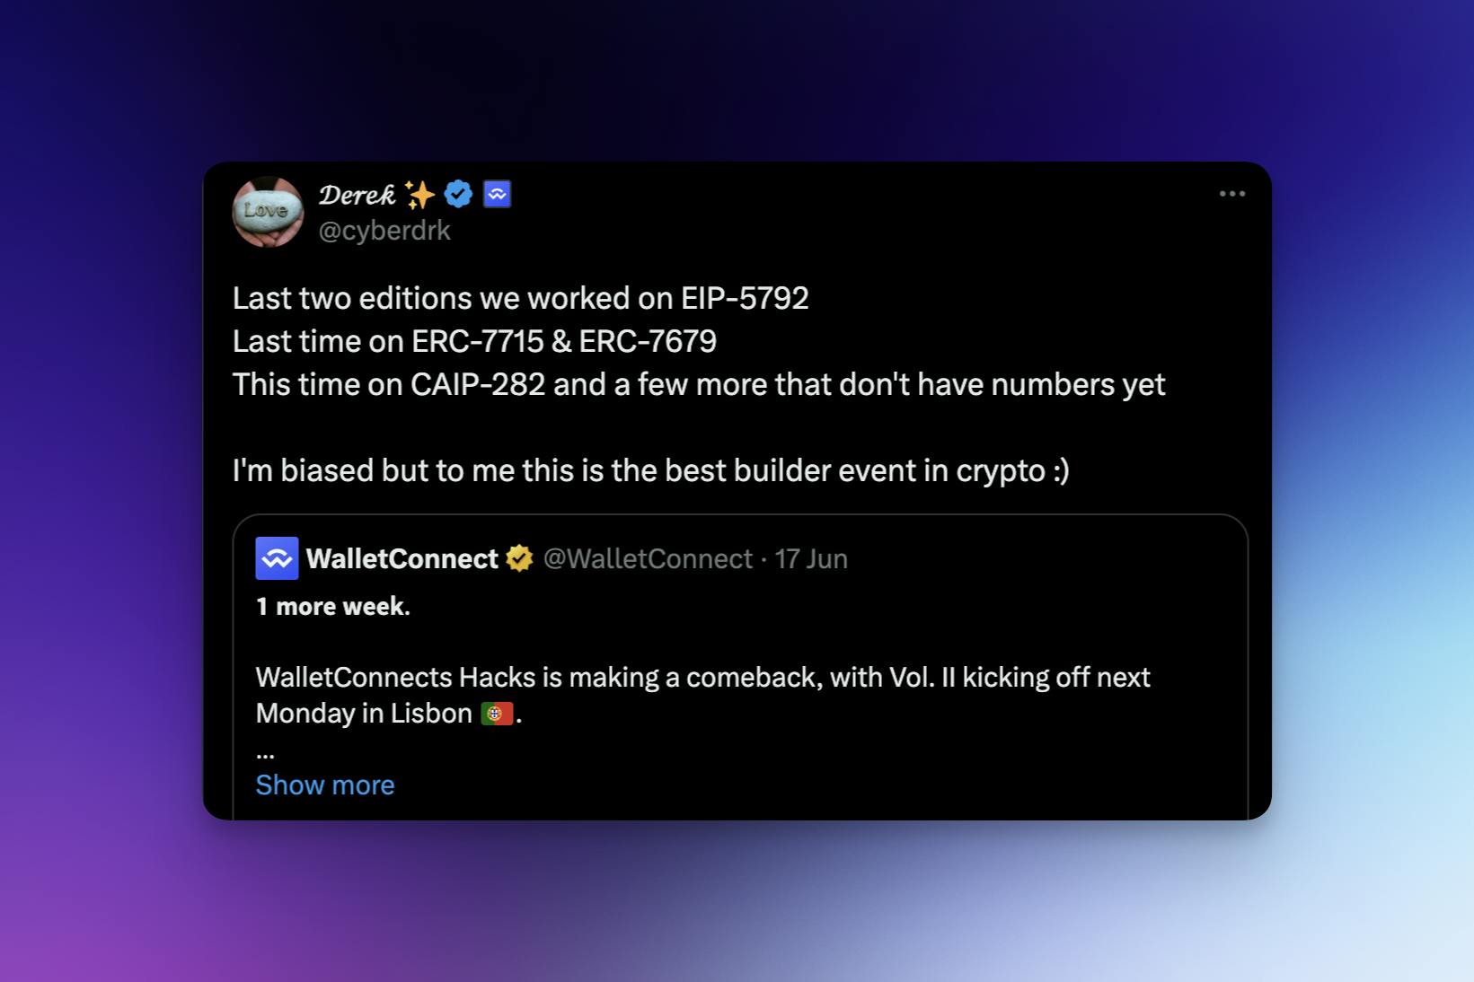Click the gold verified badge on WalletConnect
1474x982 pixels.
coord(519,558)
